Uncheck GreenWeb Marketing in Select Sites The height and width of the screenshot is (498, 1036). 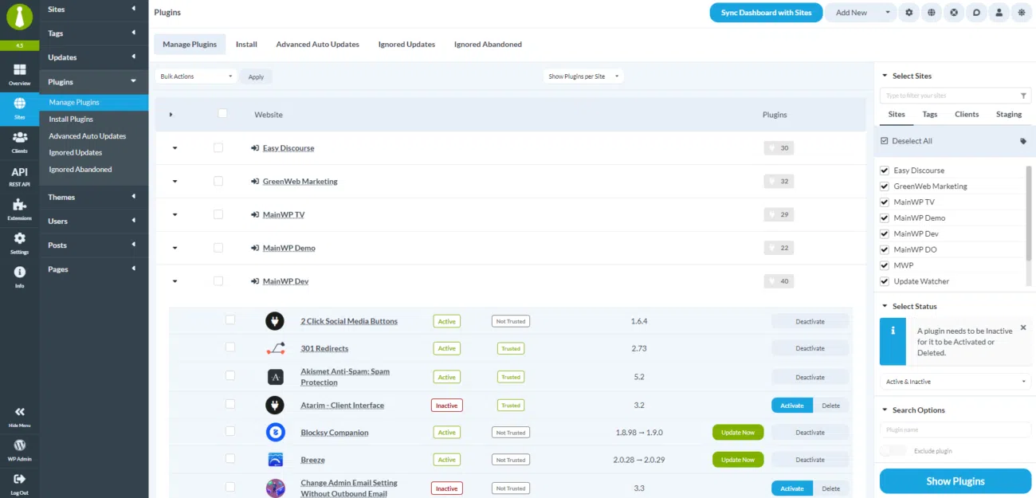(x=885, y=186)
